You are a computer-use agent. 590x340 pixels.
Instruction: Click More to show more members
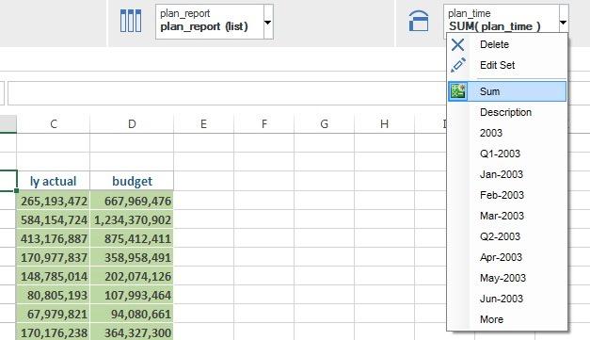coord(491,319)
